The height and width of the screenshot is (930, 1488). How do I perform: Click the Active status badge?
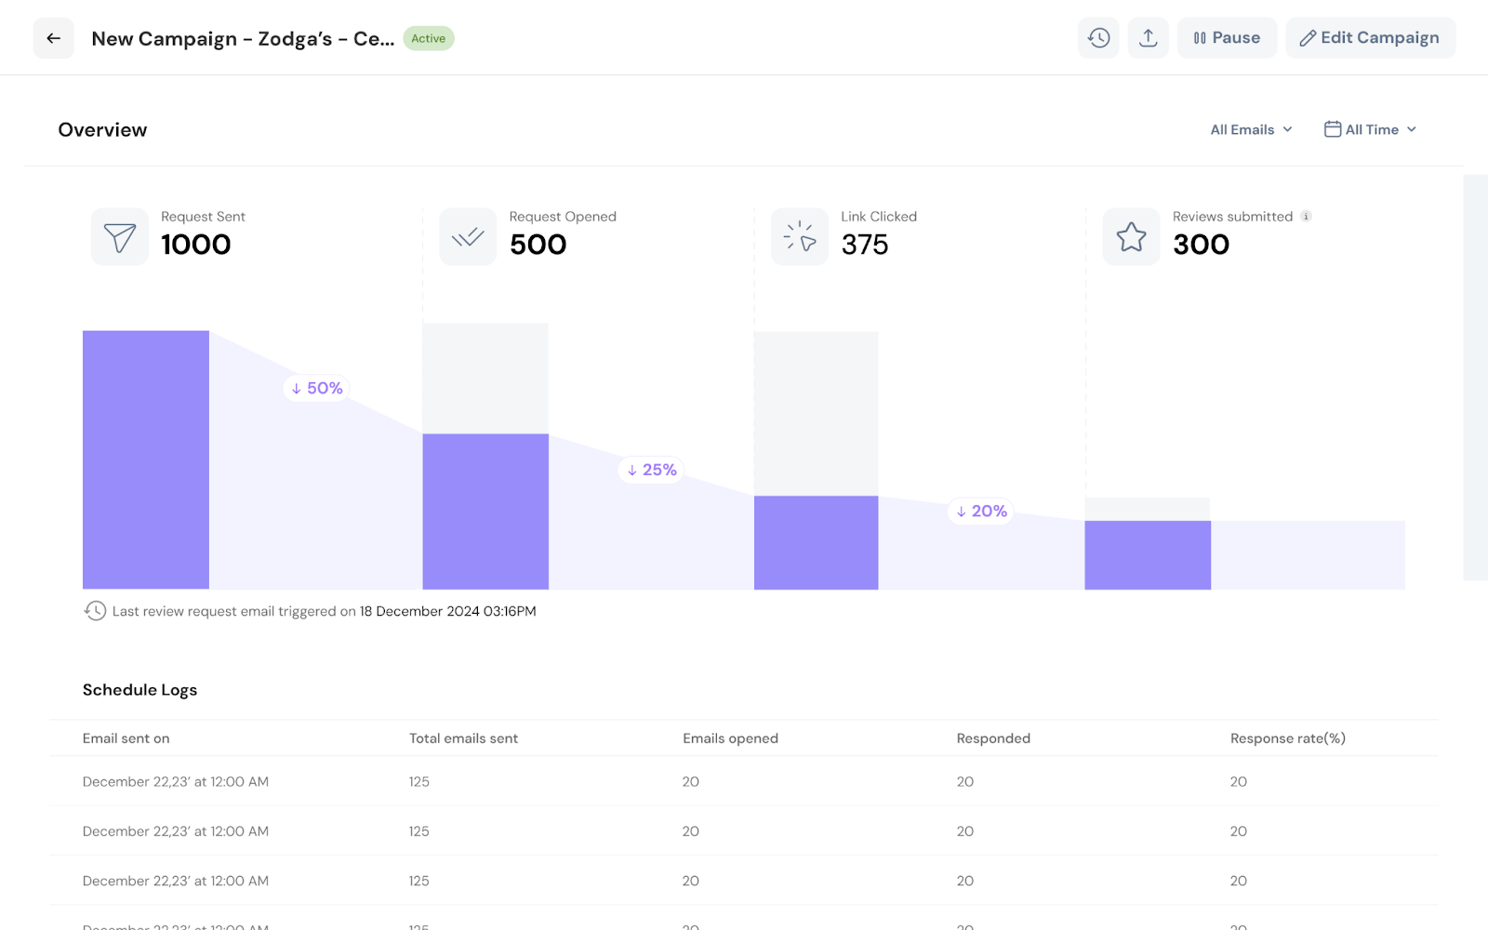[x=428, y=38]
